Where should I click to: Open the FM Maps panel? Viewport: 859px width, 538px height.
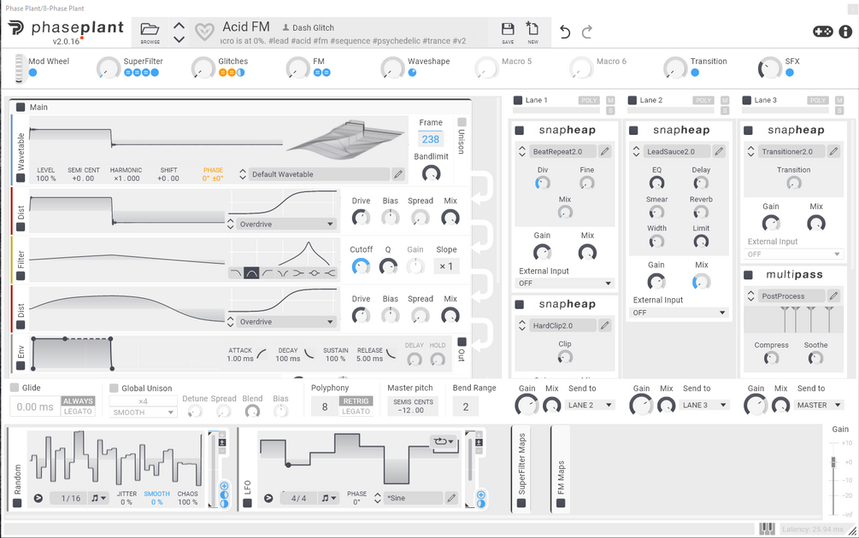coord(561,469)
